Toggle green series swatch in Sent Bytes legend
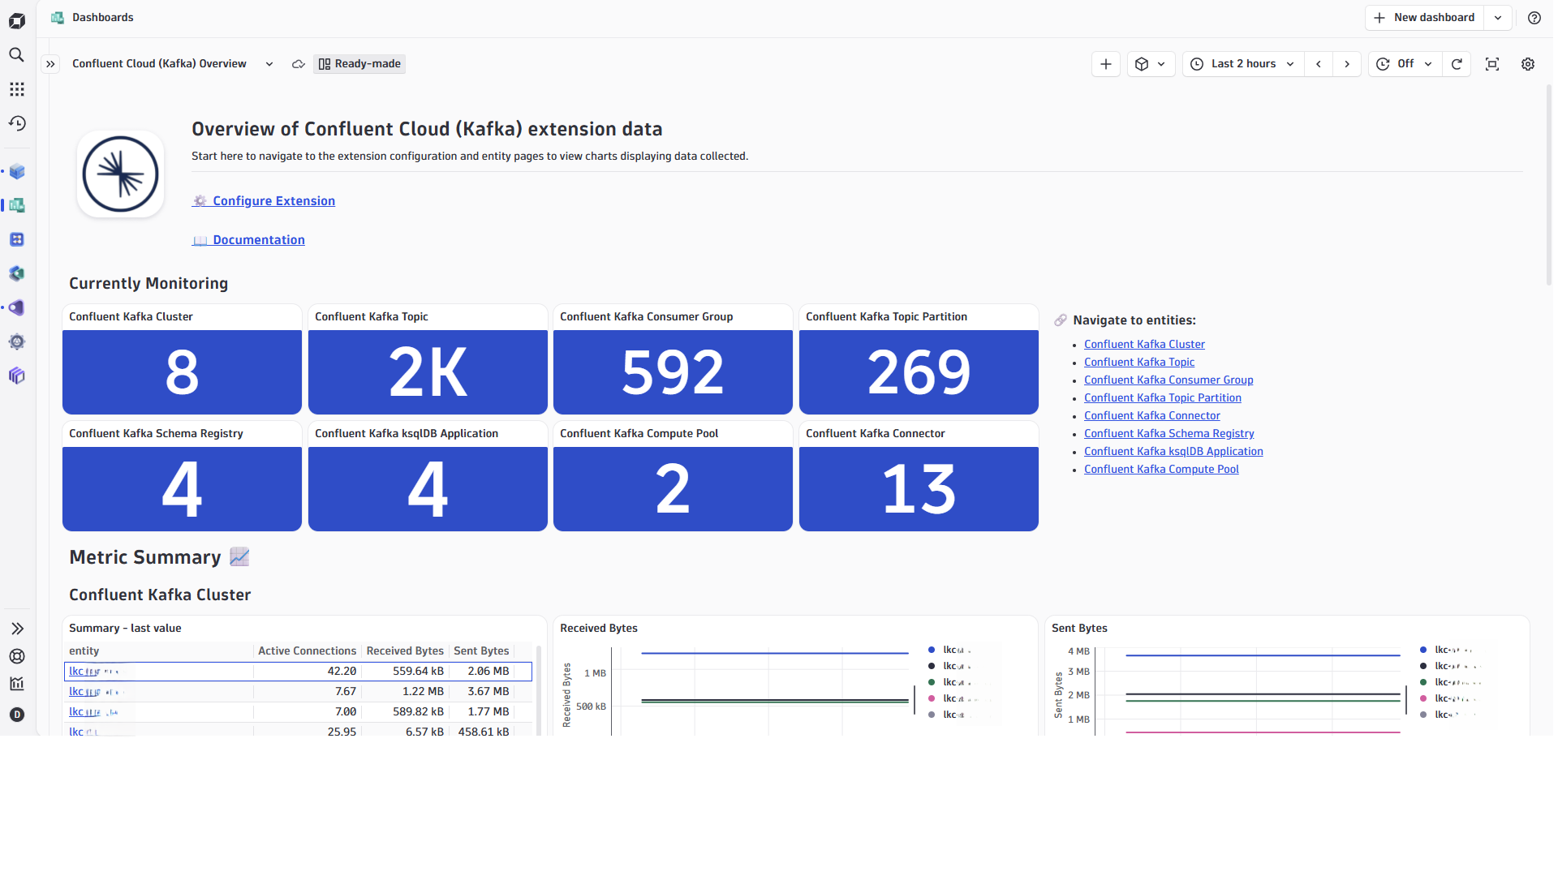Image resolution: width=1558 pixels, height=876 pixels. click(x=1423, y=682)
